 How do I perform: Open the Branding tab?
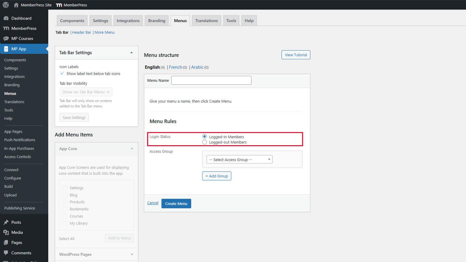pyautogui.click(x=157, y=20)
